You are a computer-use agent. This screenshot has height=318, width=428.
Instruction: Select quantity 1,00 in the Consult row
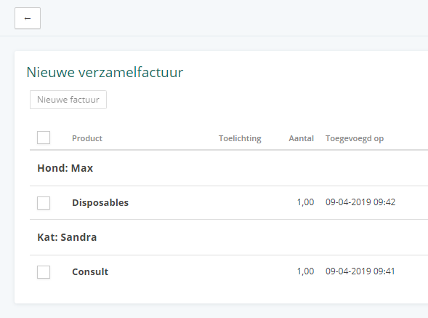click(305, 271)
